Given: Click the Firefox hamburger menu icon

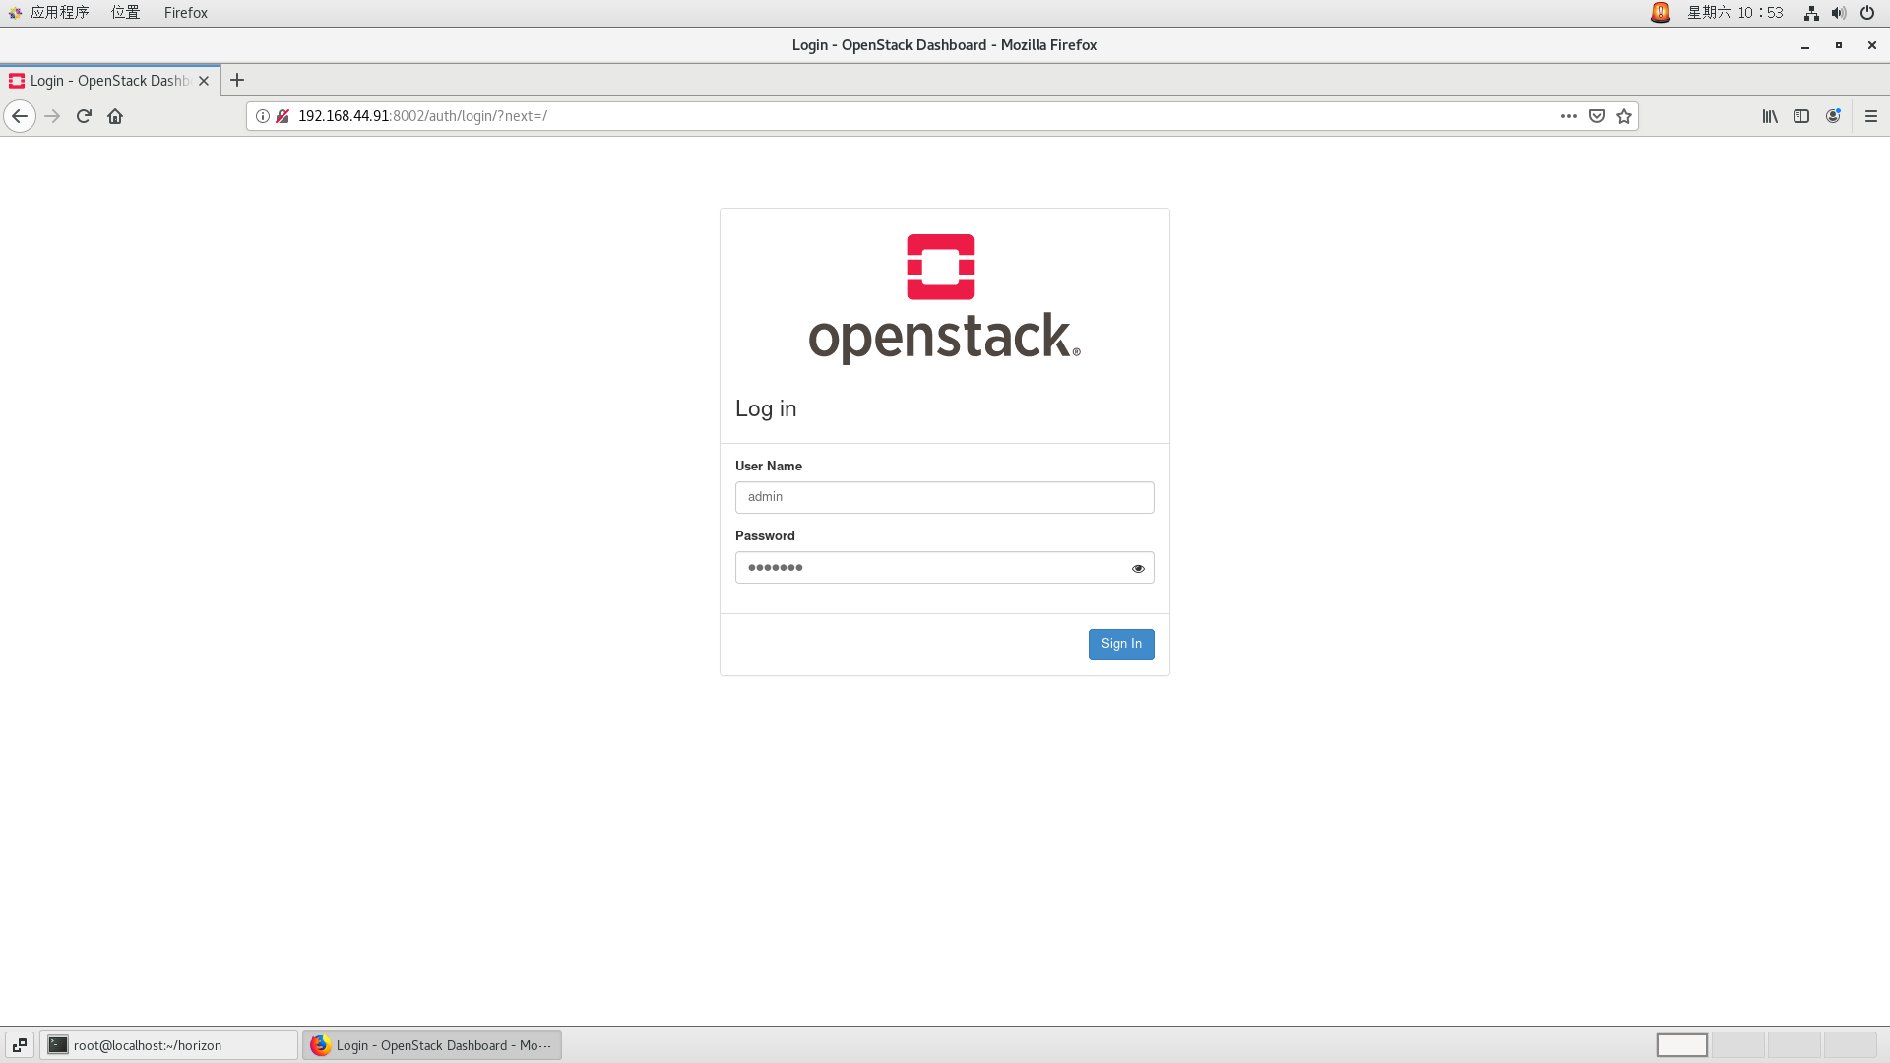Looking at the screenshot, I should pyautogui.click(x=1869, y=115).
